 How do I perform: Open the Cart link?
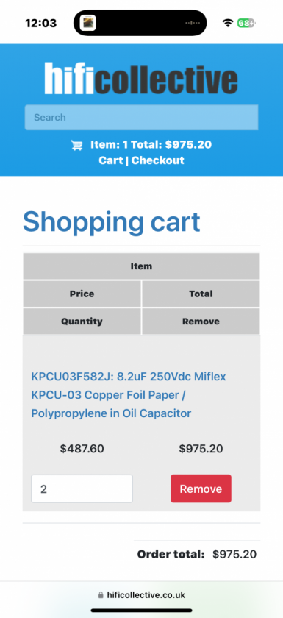pyautogui.click(x=110, y=160)
